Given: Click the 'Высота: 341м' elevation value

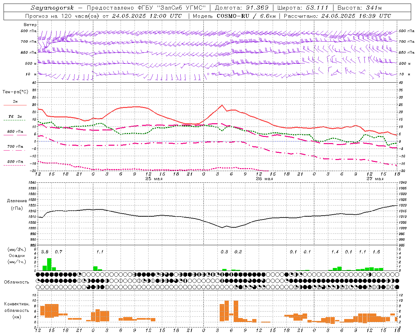Looking at the screenshot, I should point(359,8).
